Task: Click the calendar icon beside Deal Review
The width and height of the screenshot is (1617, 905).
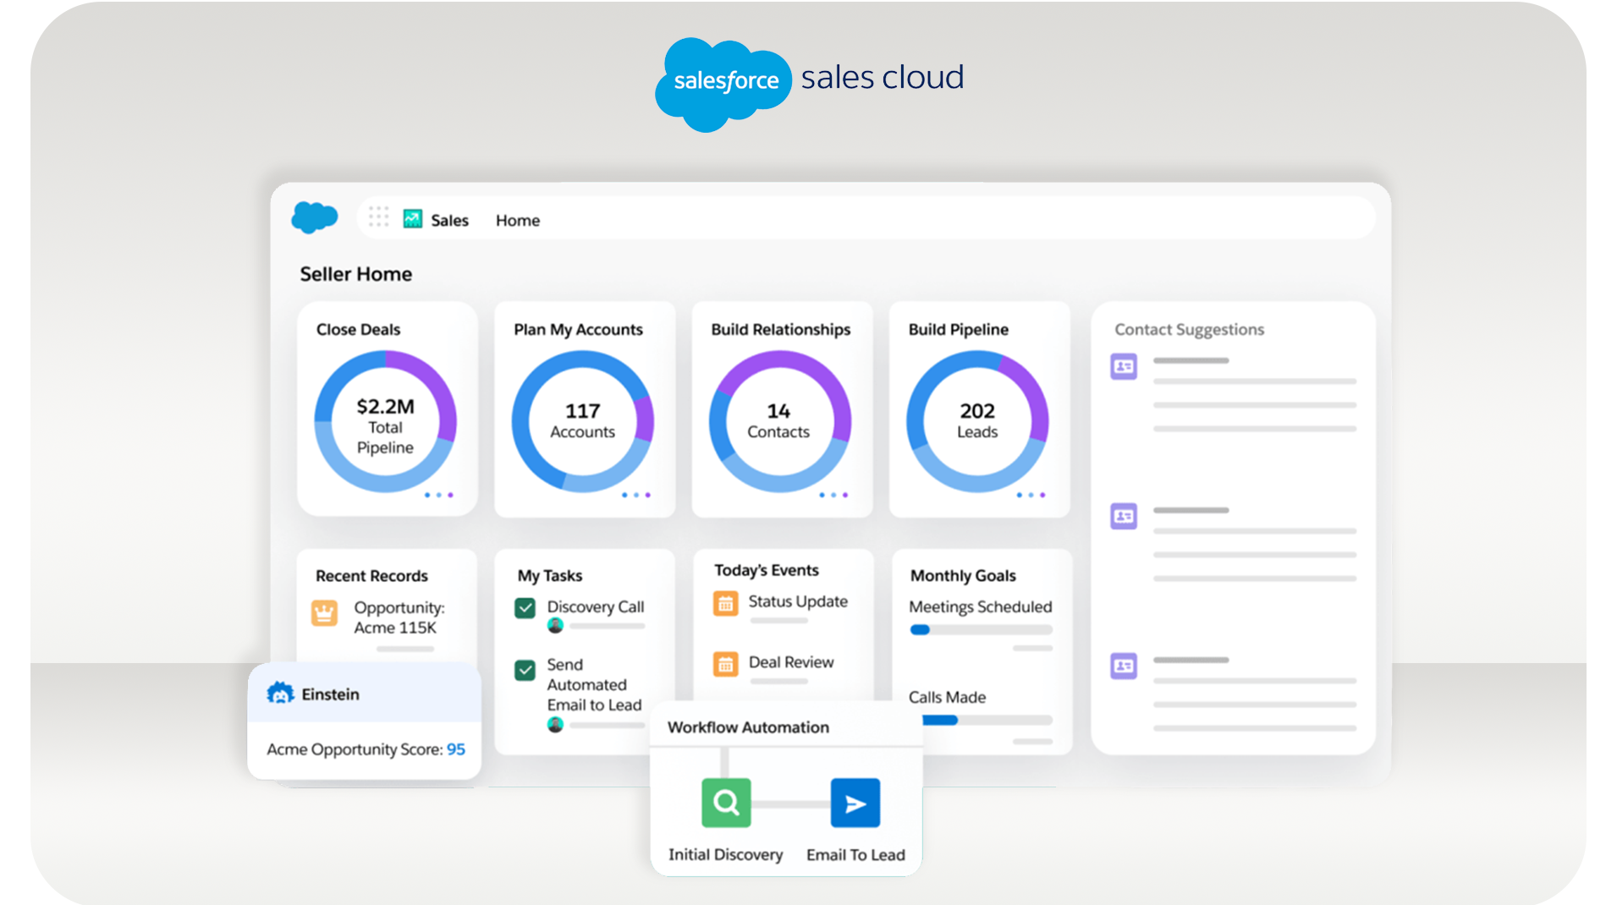Action: pos(725,665)
